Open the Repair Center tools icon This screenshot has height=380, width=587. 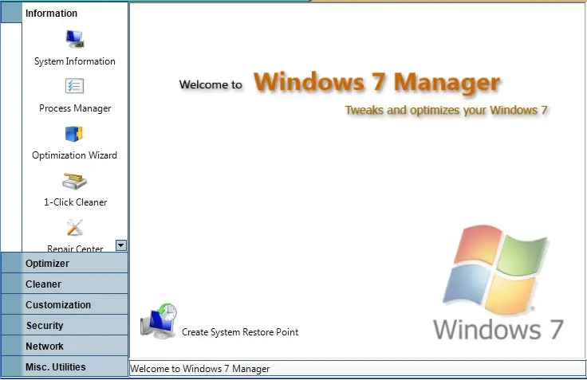pyautogui.click(x=74, y=227)
